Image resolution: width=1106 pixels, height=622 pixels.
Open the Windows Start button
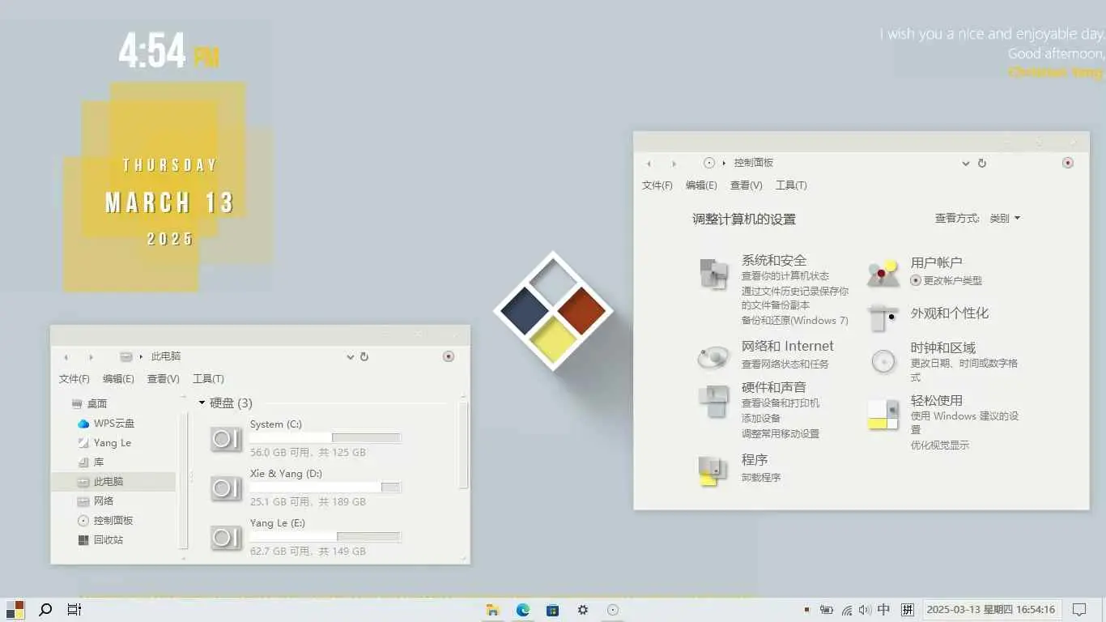pos(15,610)
